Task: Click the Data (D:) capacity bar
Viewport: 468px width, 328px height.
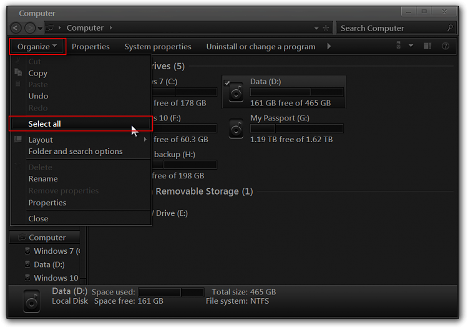Action: pyautogui.click(x=296, y=92)
